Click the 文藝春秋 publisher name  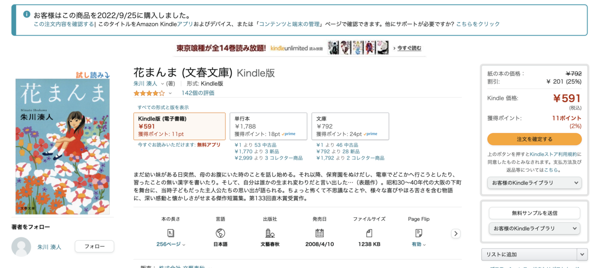point(270,244)
